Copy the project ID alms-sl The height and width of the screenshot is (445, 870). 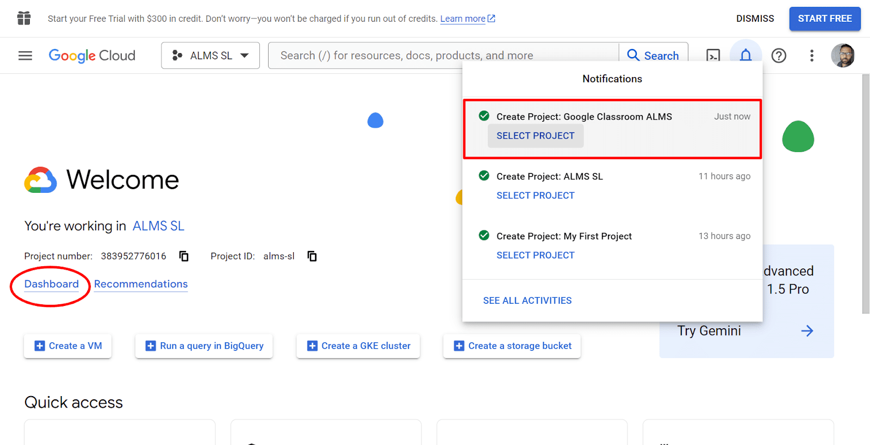click(x=312, y=256)
